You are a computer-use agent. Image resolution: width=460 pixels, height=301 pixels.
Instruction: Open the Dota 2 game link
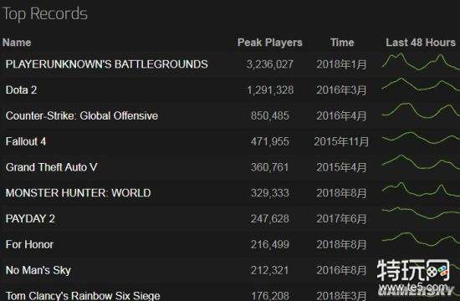21,89
